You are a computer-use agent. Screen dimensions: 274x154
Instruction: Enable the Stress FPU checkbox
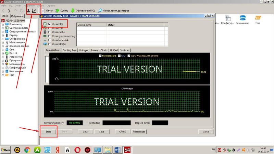pos(49,28)
